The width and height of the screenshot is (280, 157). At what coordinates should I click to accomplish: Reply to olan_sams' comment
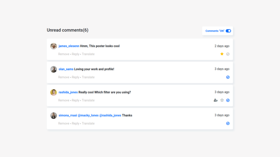(x=75, y=77)
